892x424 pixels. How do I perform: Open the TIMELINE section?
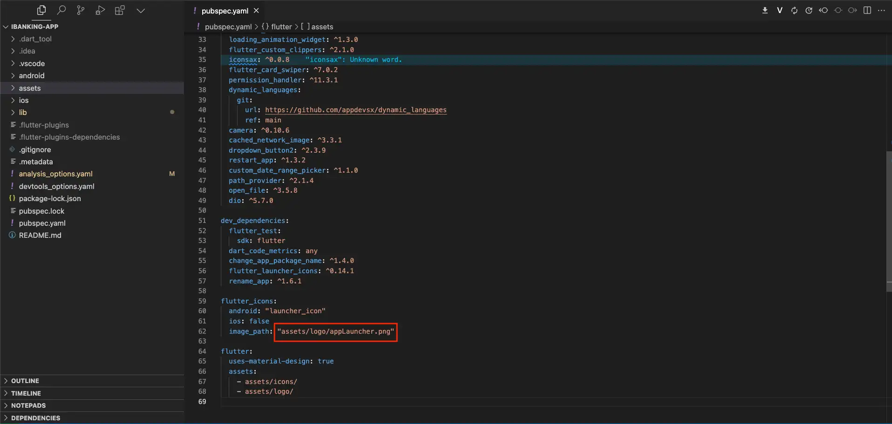coord(26,393)
